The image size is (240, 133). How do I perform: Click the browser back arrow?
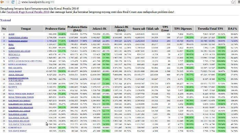click(2, 2)
